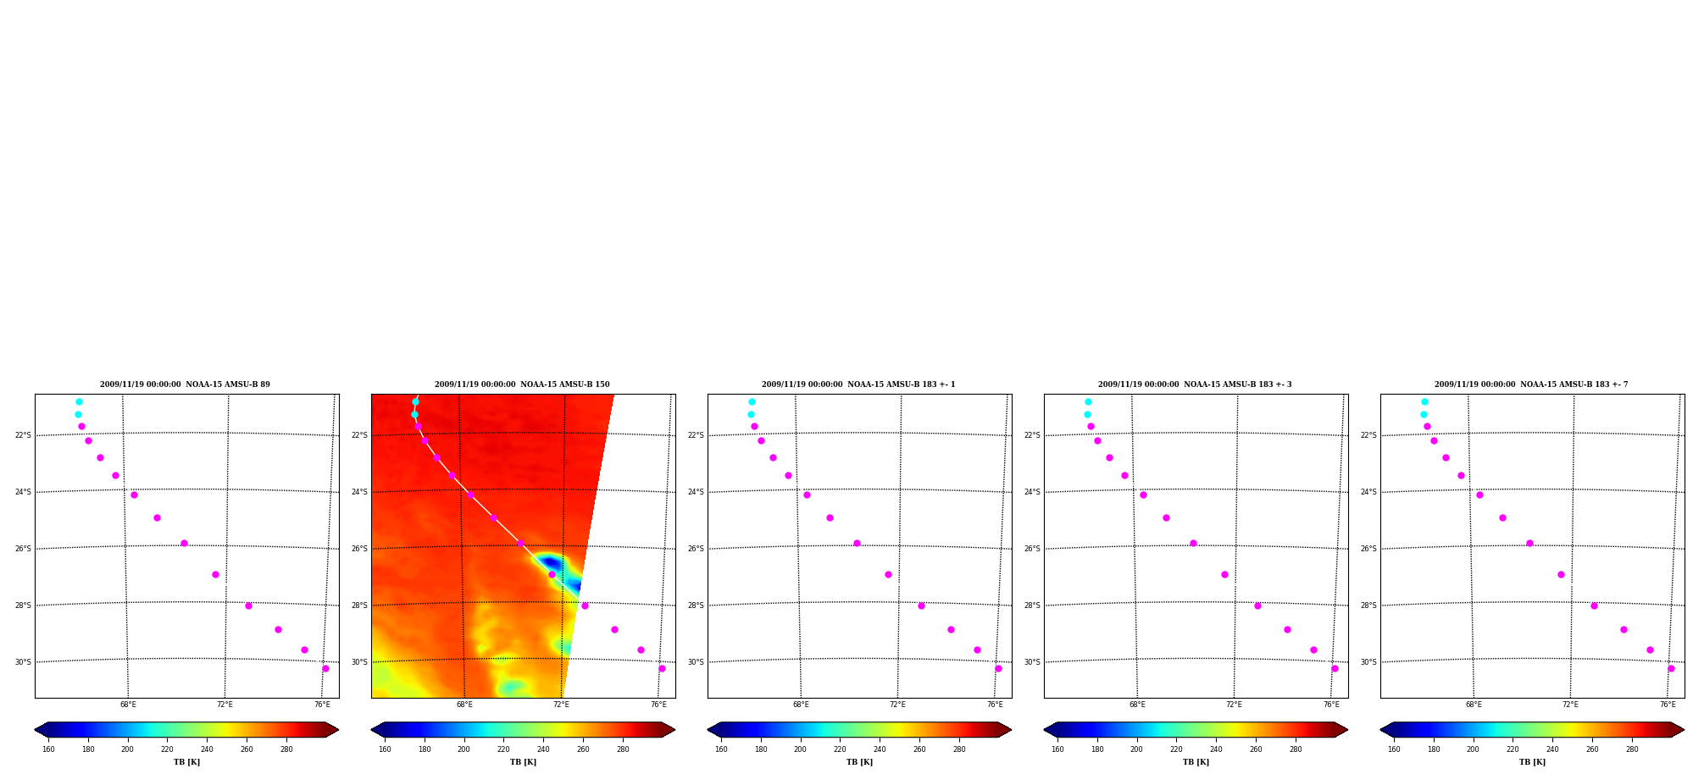
Task: Click the title of the AMSU-B 89 panel
Action: pyautogui.click(x=185, y=384)
